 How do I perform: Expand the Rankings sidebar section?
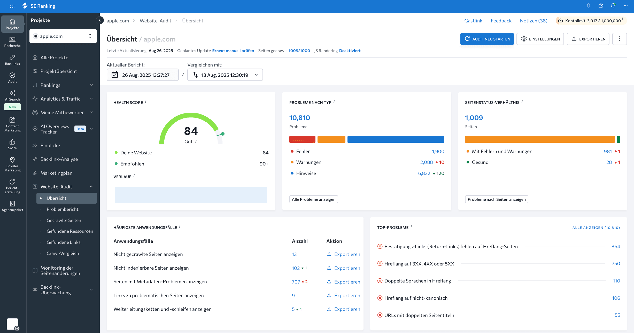coord(91,85)
